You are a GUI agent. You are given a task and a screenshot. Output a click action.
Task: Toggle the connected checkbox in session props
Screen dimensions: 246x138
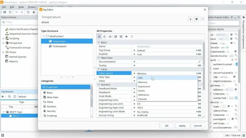coord(236,98)
